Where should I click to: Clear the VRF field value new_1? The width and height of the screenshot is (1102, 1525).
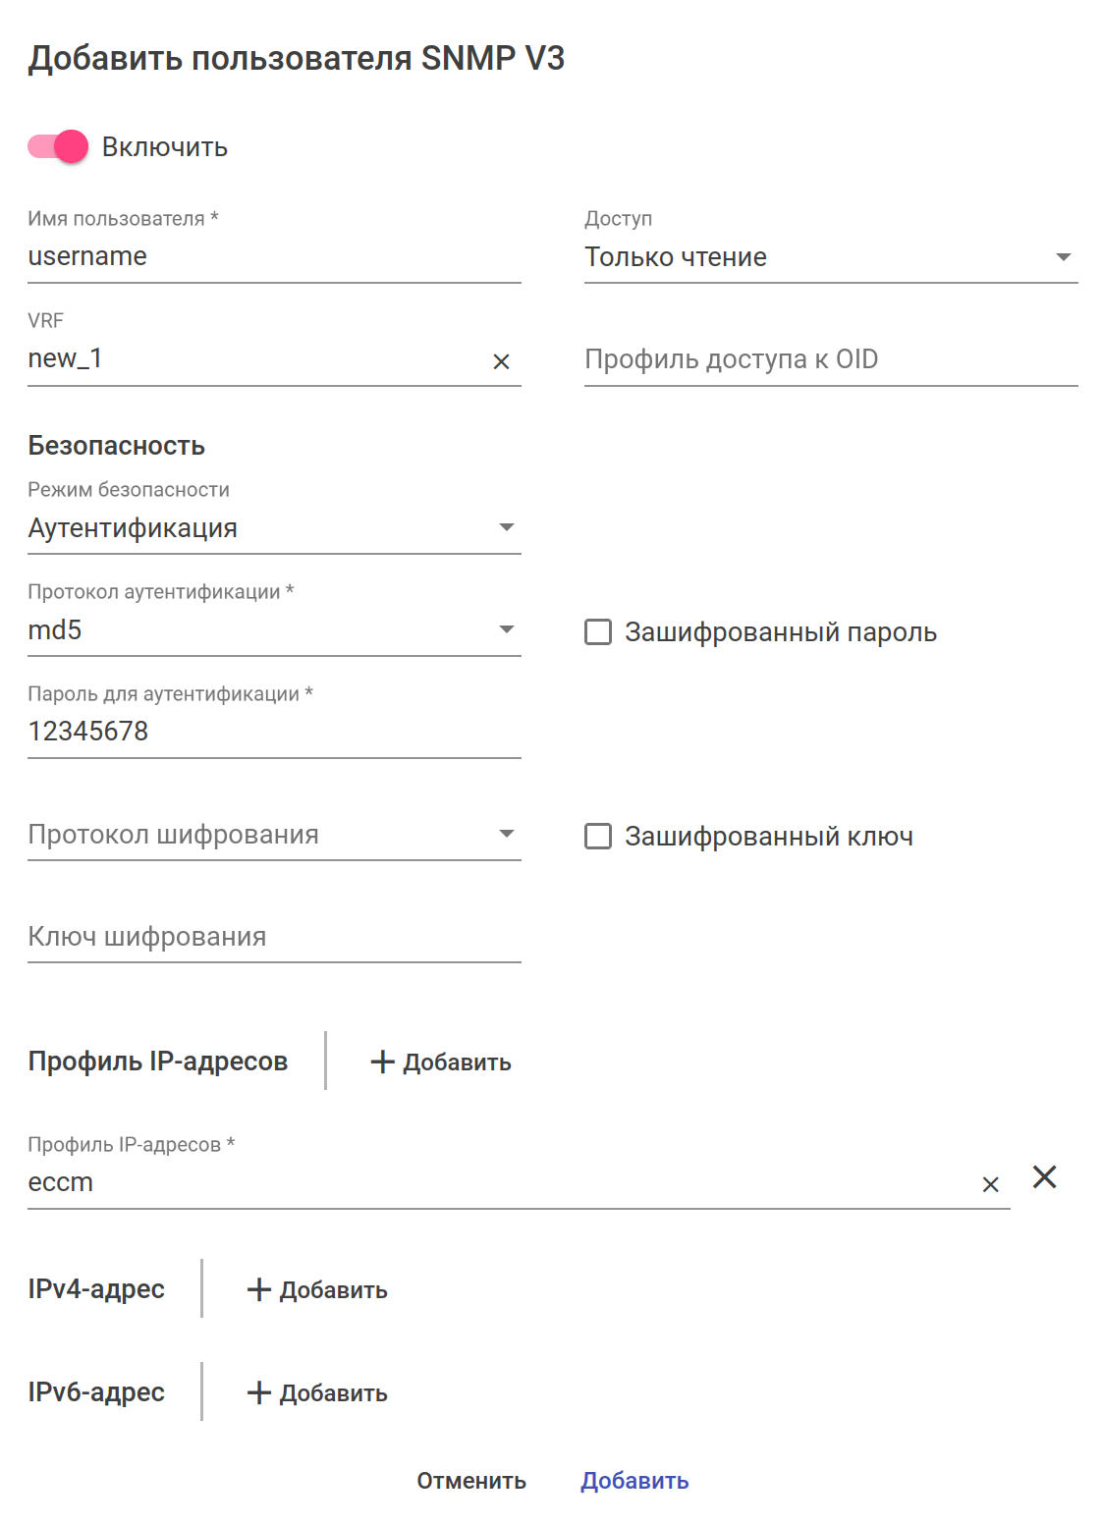pyautogui.click(x=501, y=361)
